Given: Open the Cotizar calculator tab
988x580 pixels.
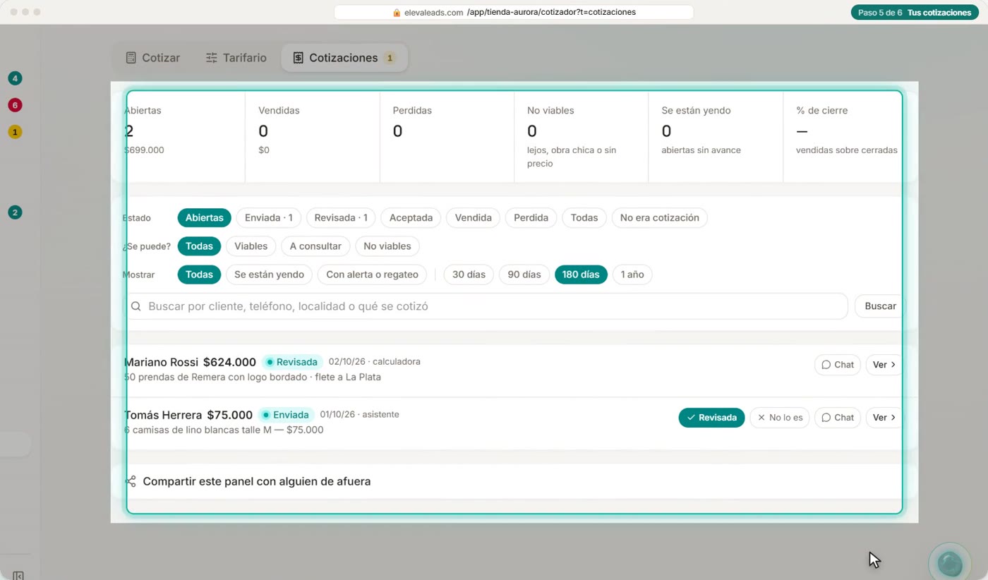Looking at the screenshot, I should coord(152,58).
